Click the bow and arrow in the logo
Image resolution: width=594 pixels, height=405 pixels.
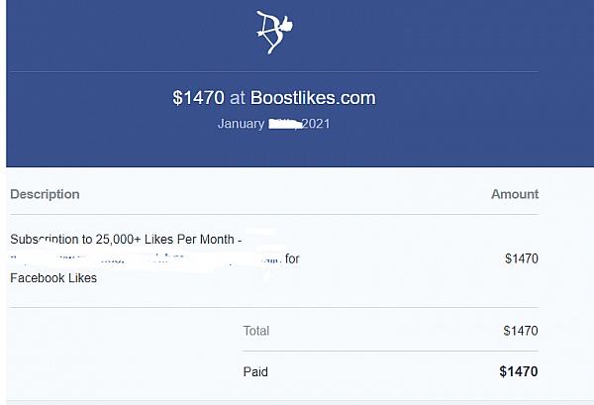click(269, 34)
